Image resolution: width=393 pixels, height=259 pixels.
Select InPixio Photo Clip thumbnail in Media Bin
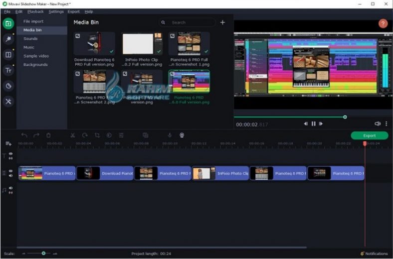tap(142, 43)
